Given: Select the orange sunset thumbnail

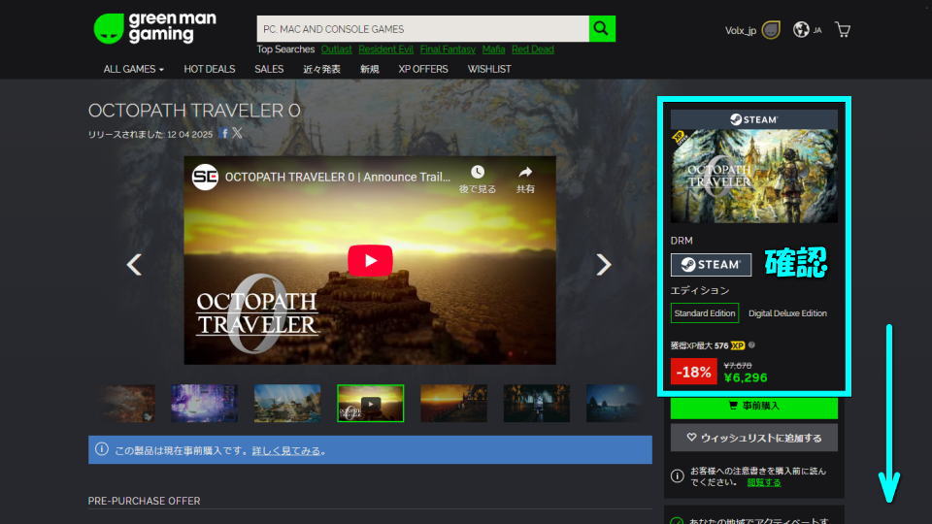Looking at the screenshot, I should pos(453,404).
